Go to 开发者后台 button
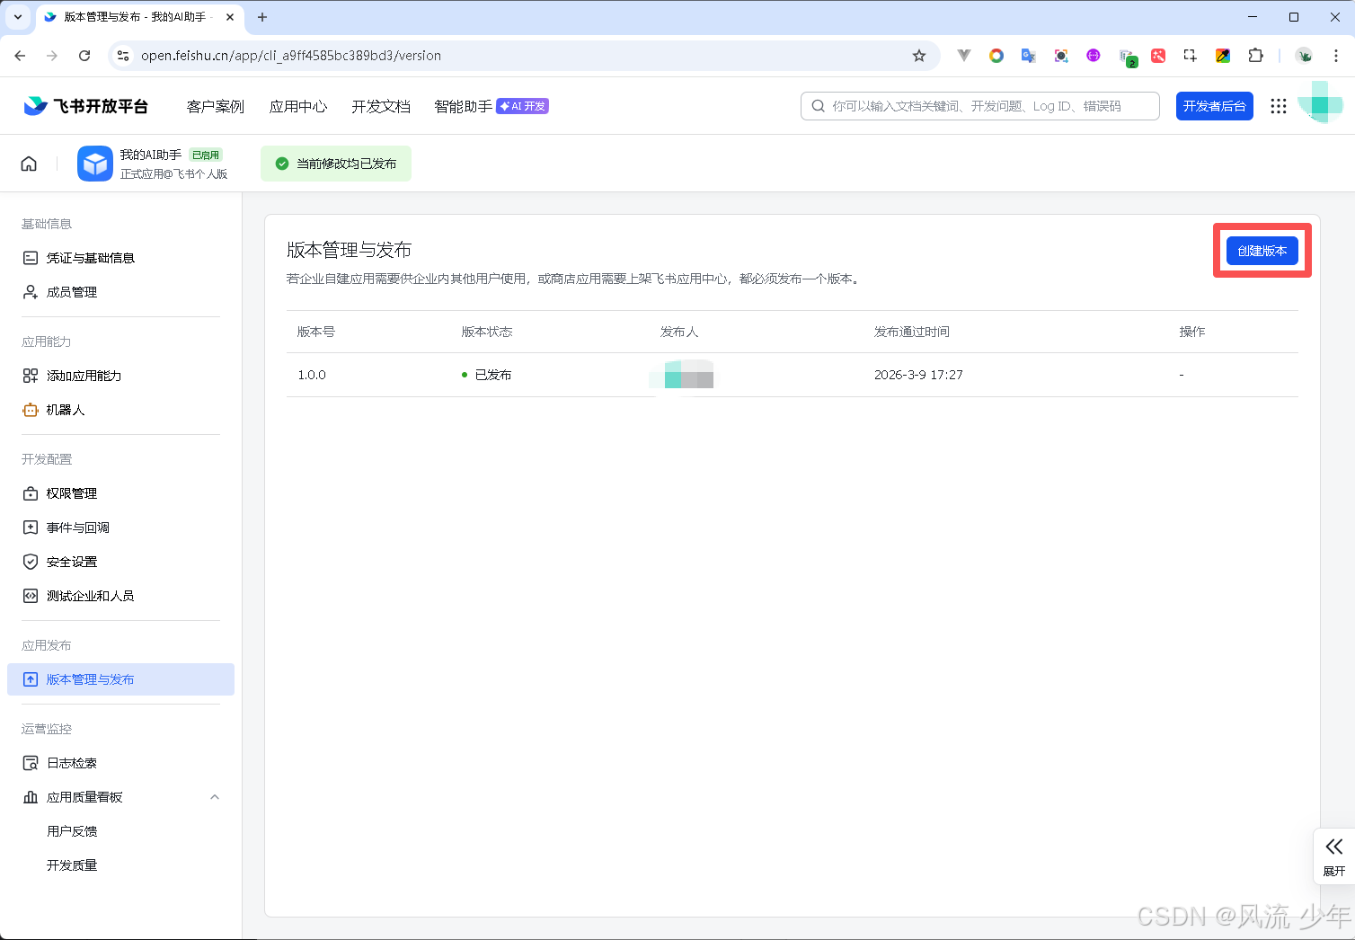 coord(1214,106)
